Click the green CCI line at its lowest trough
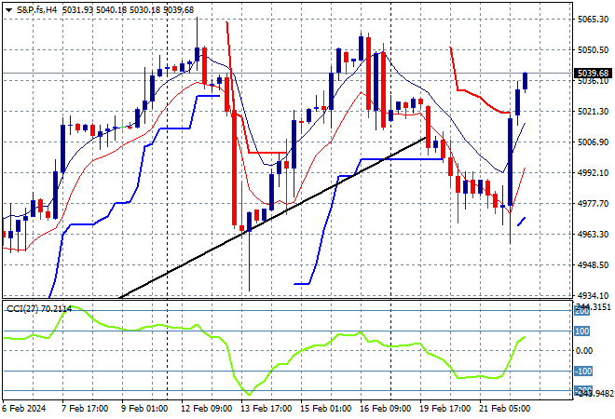Viewport: 615px width, 419px height. click(248, 394)
